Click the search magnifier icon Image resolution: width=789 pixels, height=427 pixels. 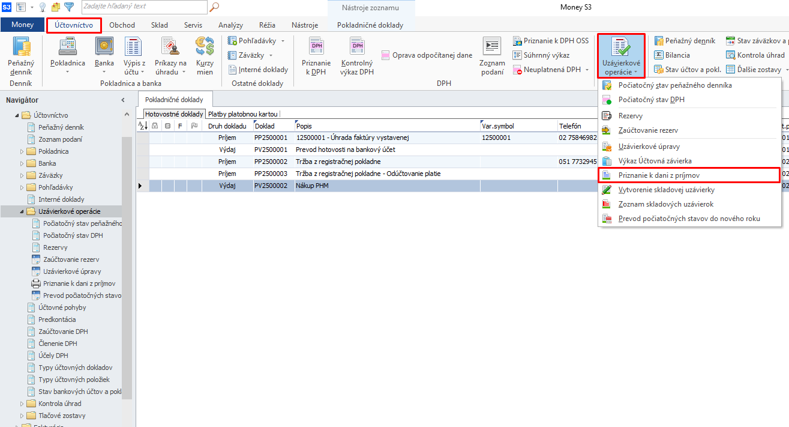(214, 7)
